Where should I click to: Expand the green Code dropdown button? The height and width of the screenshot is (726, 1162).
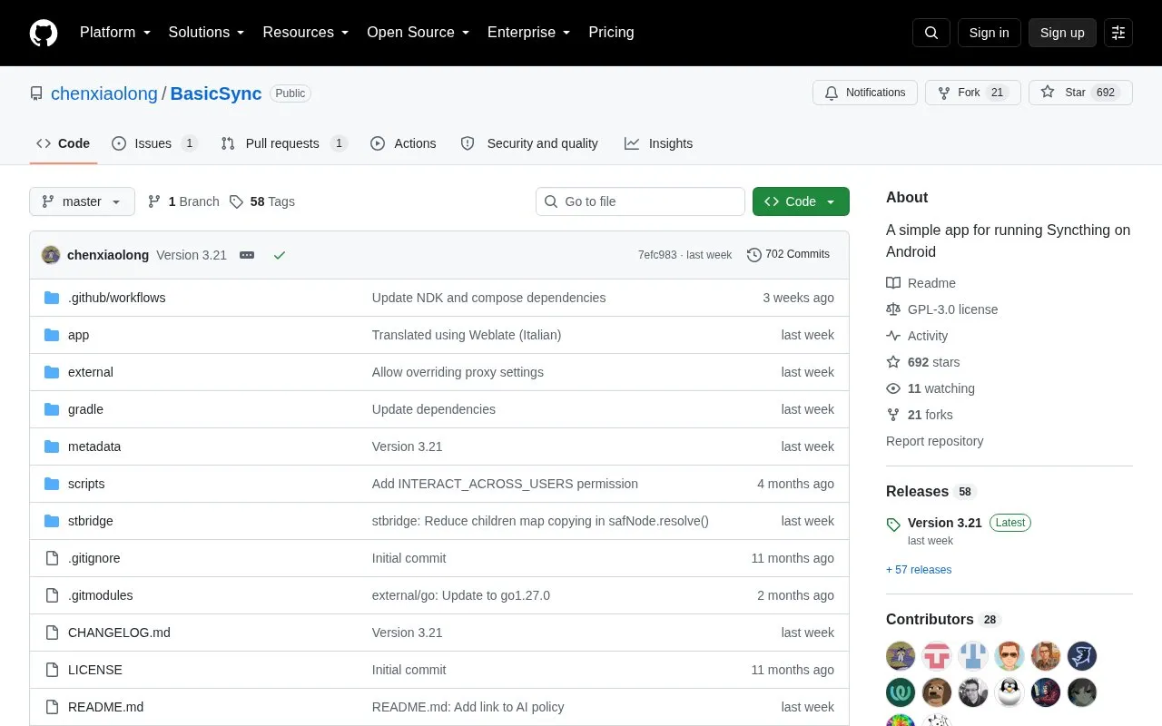tap(801, 201)
